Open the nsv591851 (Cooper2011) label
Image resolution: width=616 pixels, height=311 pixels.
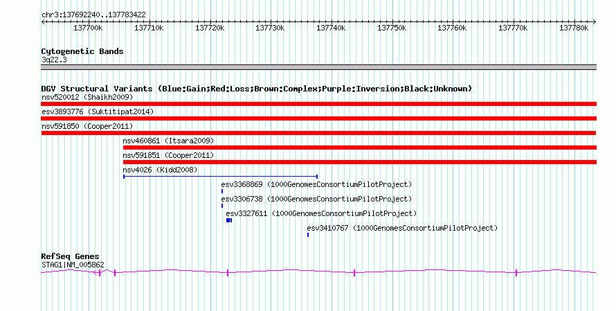point(168,155)
